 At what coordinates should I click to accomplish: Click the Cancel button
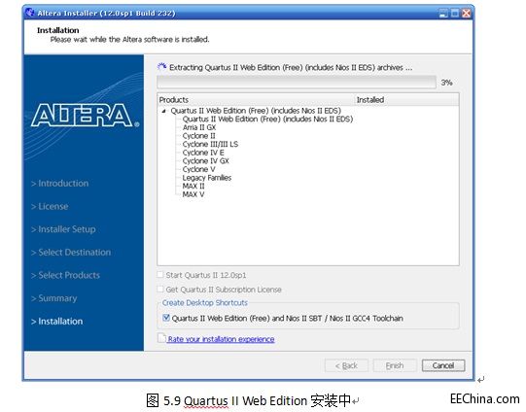click(x=443, y=365)
